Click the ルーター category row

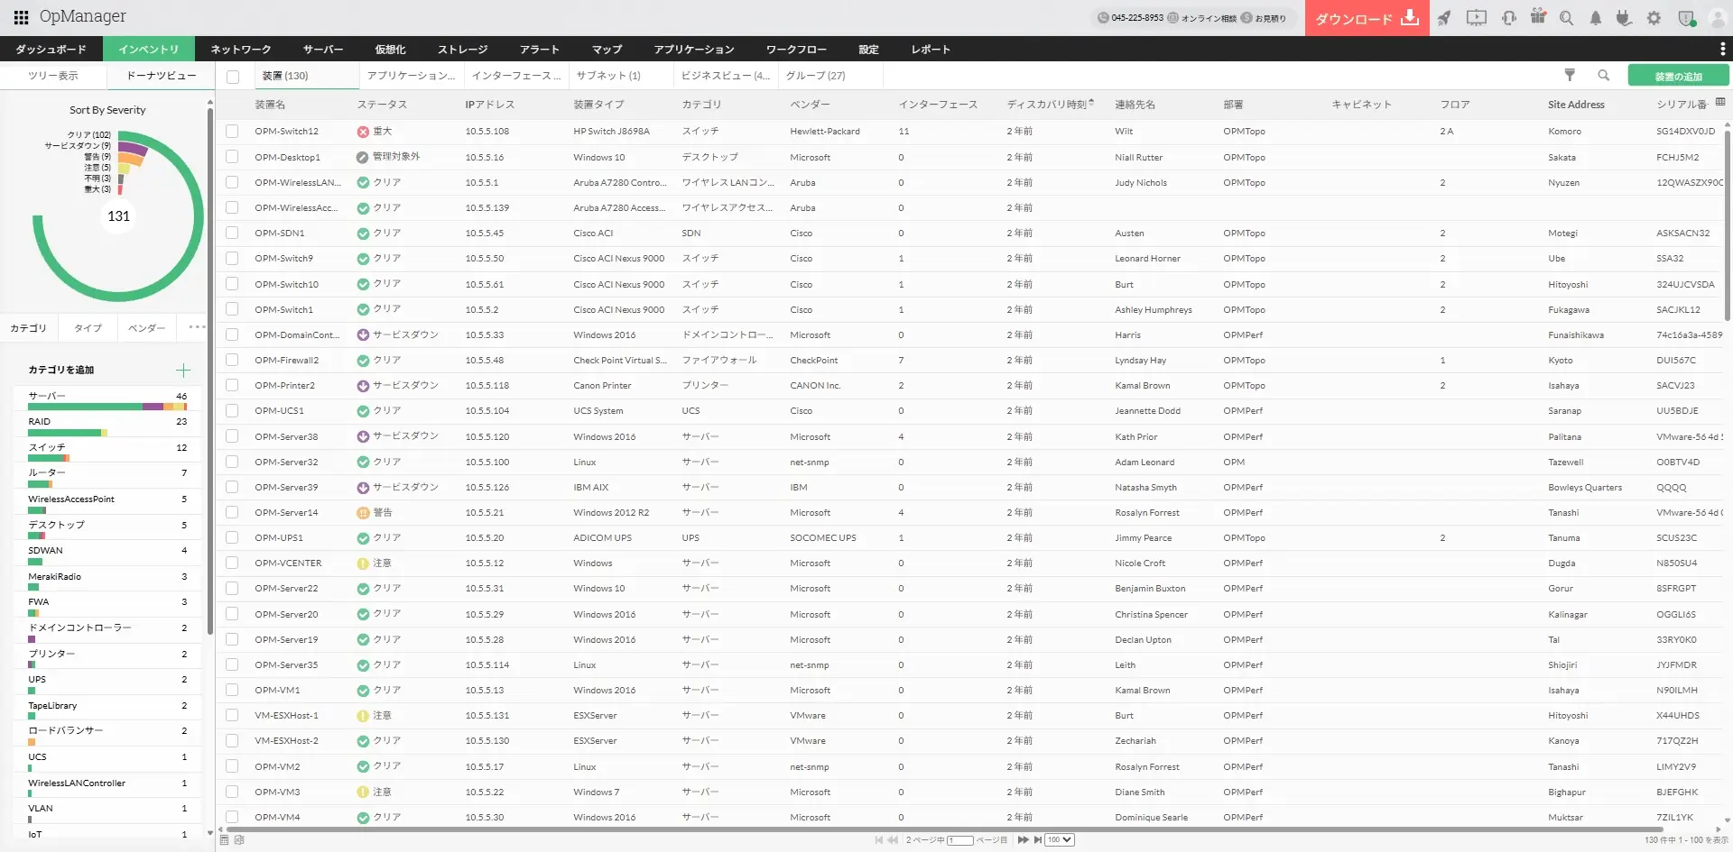pyautogui.click(x=107, y=477)
